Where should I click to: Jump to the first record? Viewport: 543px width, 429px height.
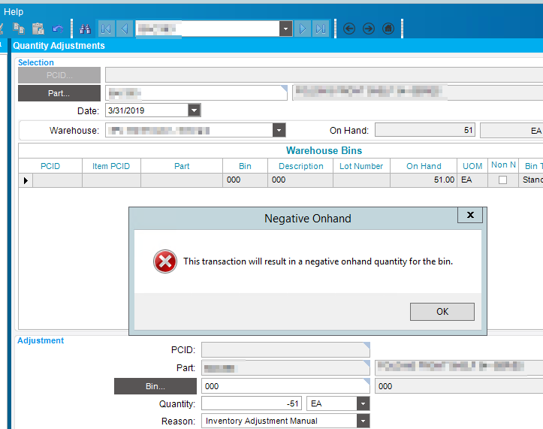tap(107, 29)
